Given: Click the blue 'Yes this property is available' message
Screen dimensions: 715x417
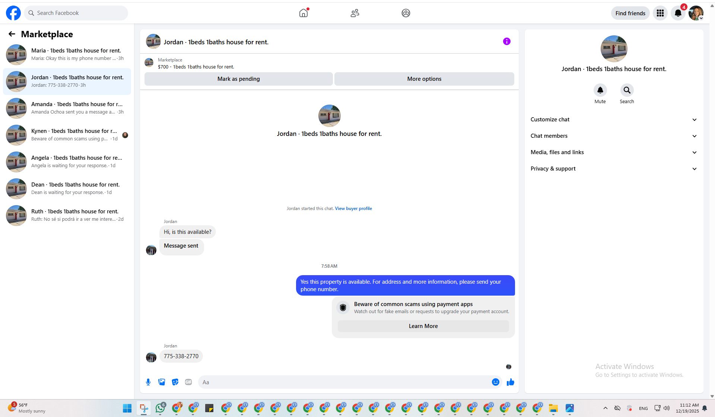Looking at the screenshot, I should pos(406,286).
